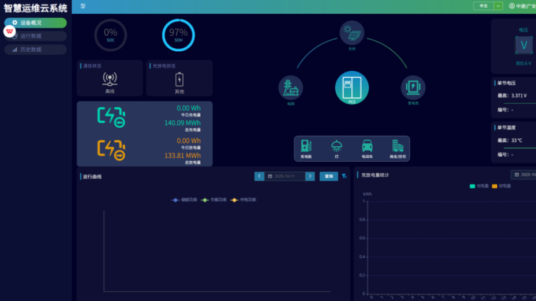The image size is (536, 301).
Task: Click the 查询 query button
Action: [x=329, y=176]
